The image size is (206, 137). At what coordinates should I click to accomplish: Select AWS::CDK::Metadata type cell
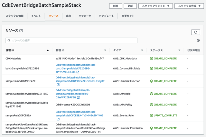click(125, 59)
